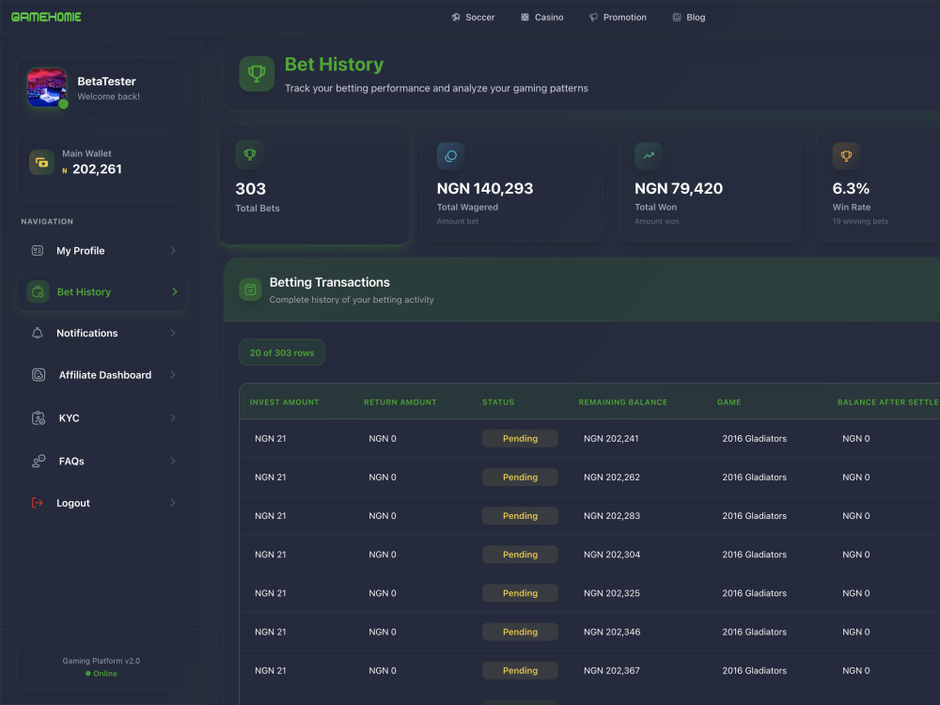Click the green Online status indicator
940x705 pixels.
click(x=102, y=673)
